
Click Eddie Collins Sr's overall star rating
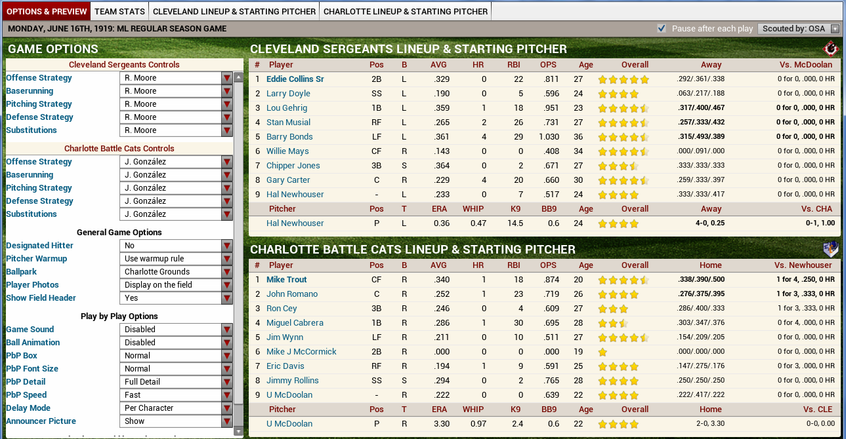pos(623,79)
